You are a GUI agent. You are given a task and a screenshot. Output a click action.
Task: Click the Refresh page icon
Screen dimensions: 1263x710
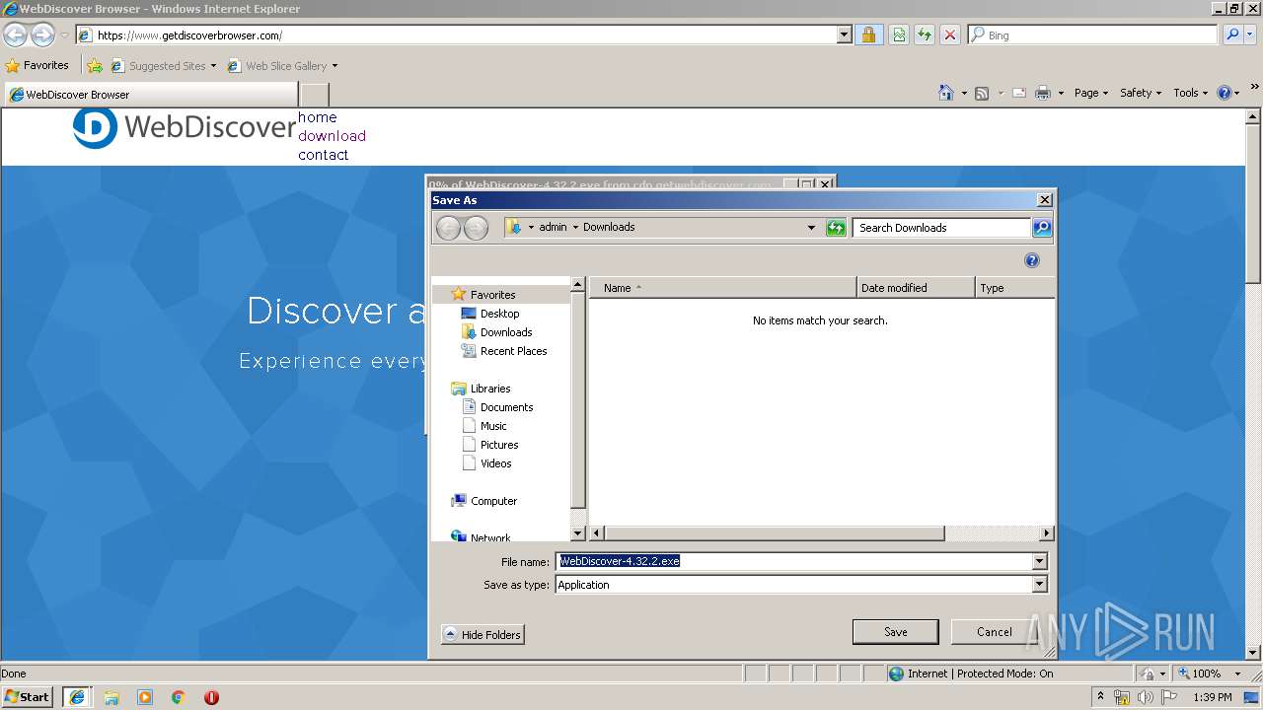click(x=925, y=35)
